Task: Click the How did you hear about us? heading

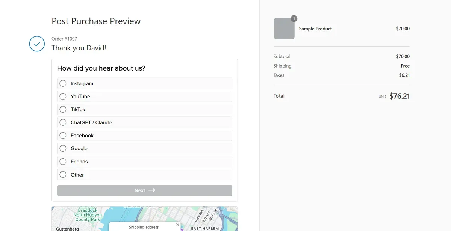Action: pyautogui.click(x=101, y=68)
